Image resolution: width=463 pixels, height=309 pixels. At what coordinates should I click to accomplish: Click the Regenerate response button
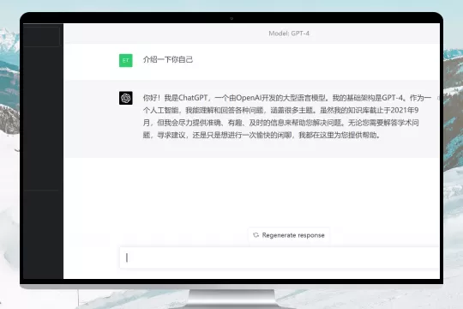[288, 235]
